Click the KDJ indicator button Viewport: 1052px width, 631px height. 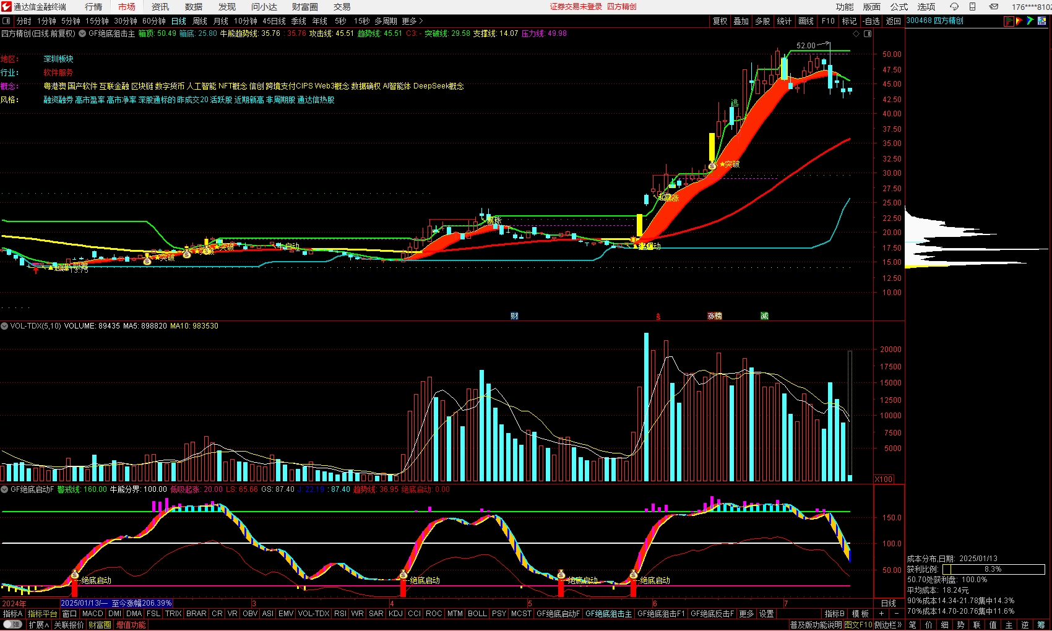click(395, 614)
